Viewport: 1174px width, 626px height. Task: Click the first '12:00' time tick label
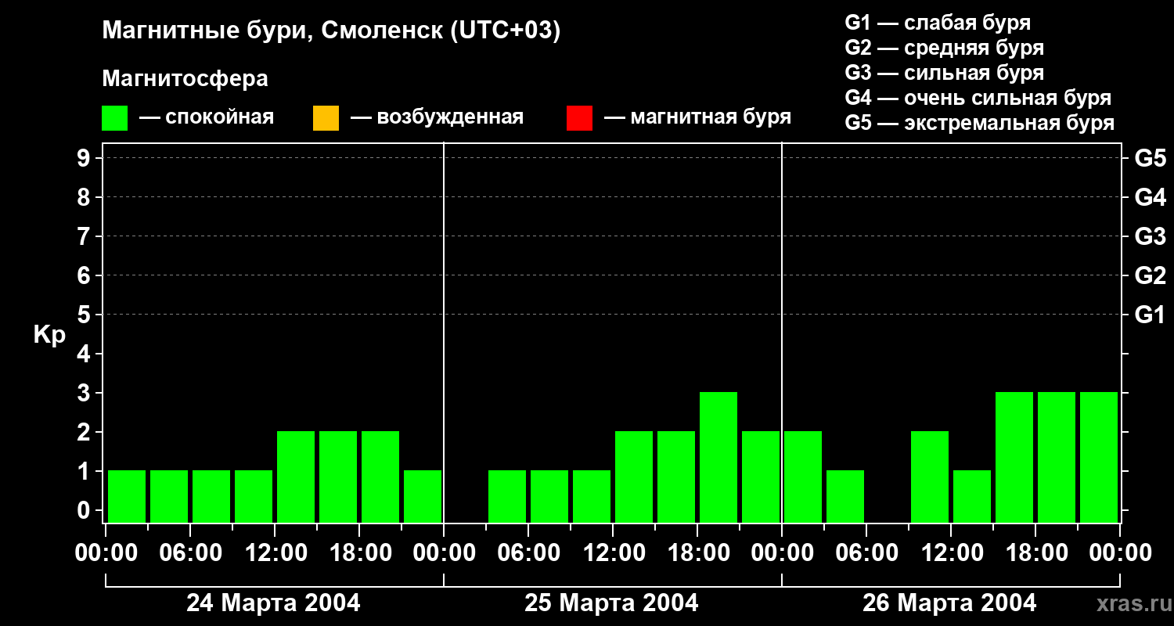tap(275, 552)
